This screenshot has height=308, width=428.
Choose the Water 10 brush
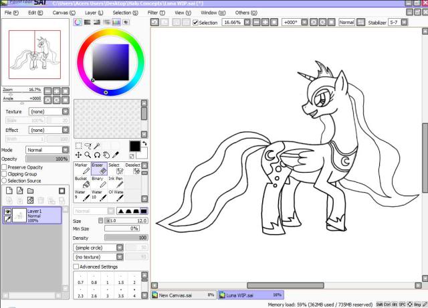click(x=99, y=196)
